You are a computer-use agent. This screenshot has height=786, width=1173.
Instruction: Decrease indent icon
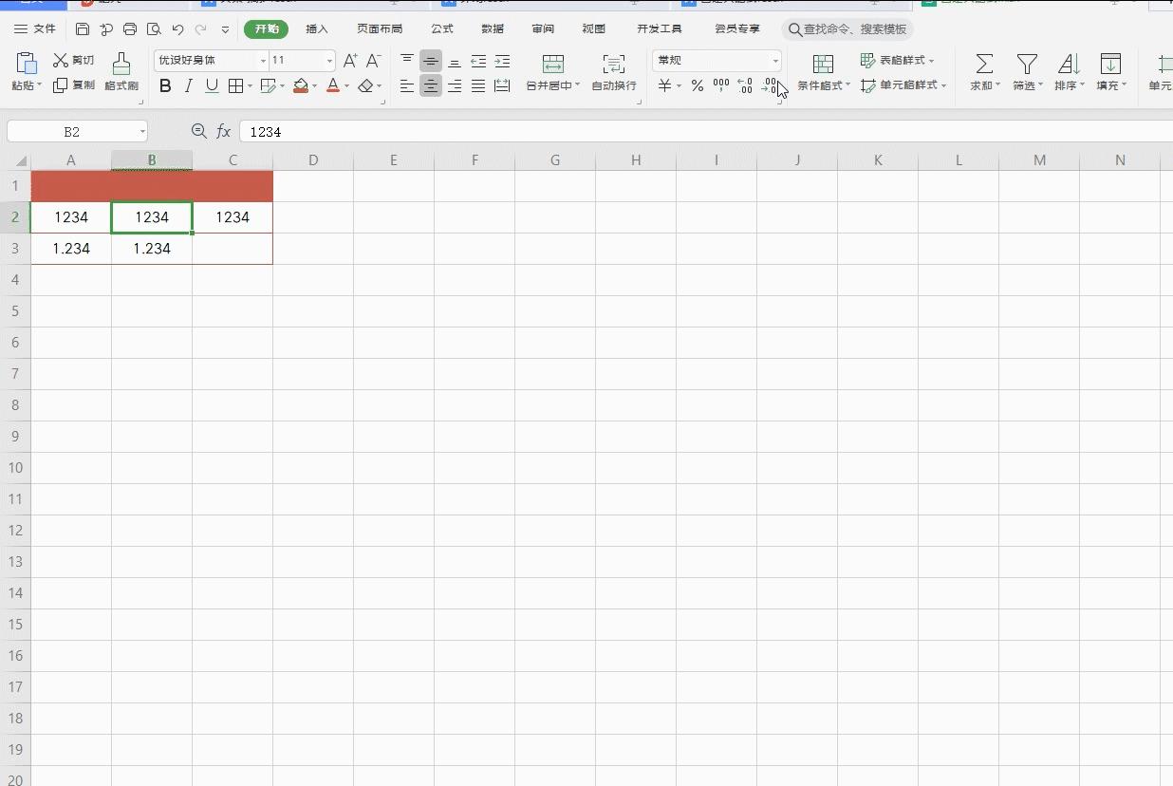[x=478, y=61]
